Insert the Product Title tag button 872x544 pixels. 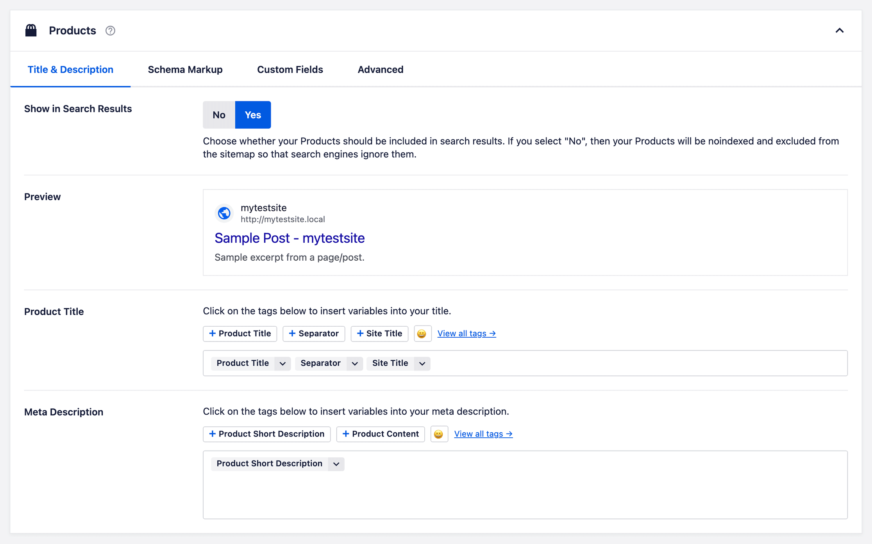point(240,334)
